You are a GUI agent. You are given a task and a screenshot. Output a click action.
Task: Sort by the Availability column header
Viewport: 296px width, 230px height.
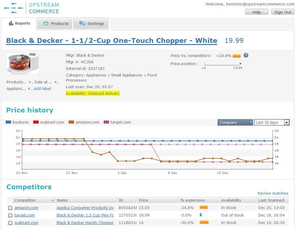point(238,200)
